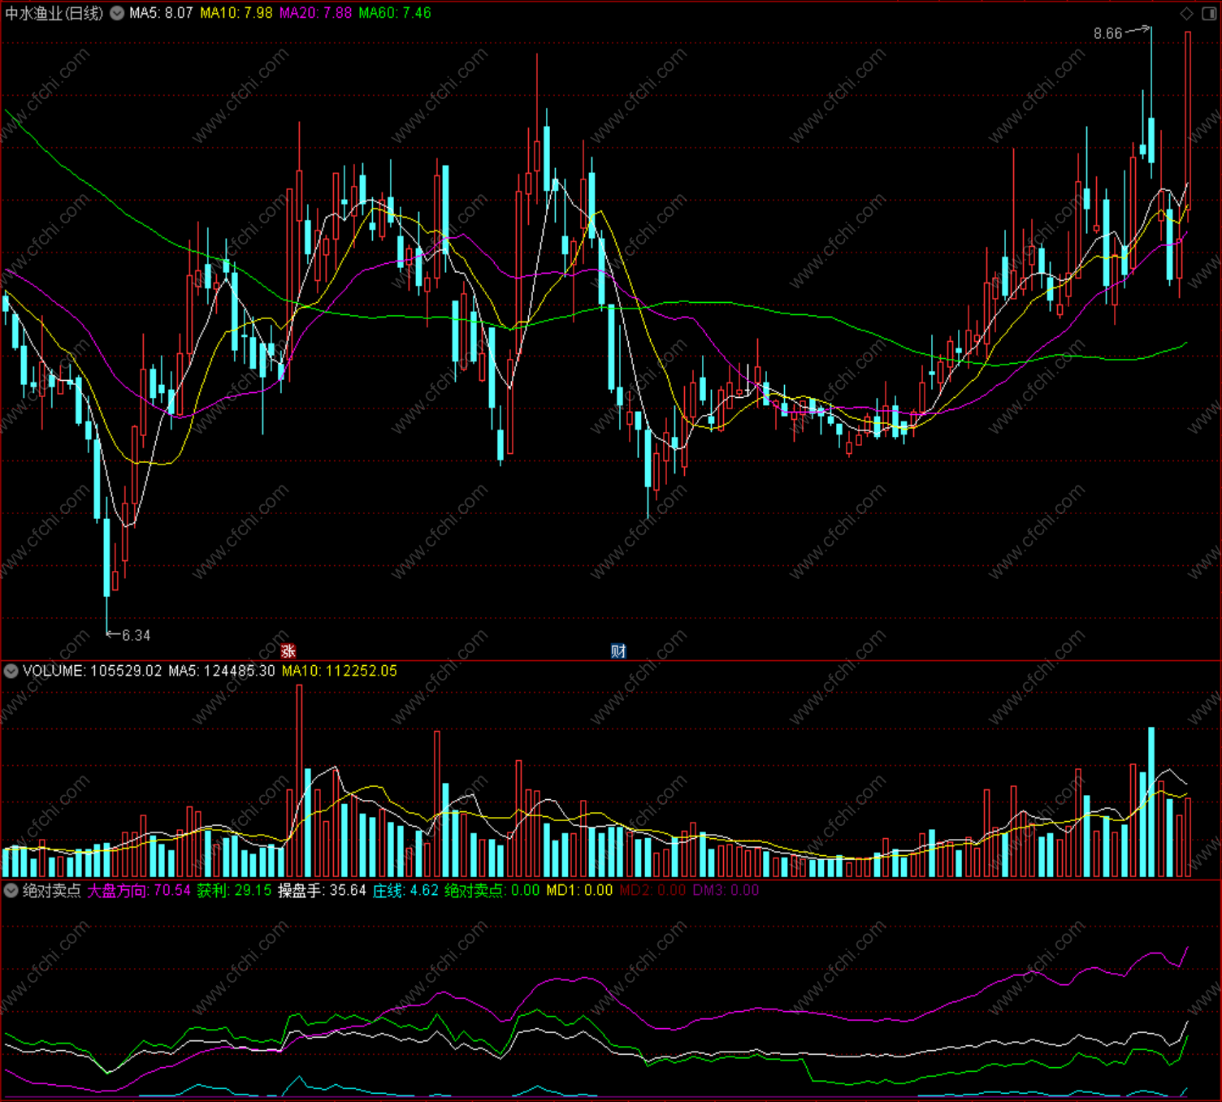Select the MA5: 8.07 legend label
The height and width of the screenshot is (1102, 1222).
click(x=161, y=13)
